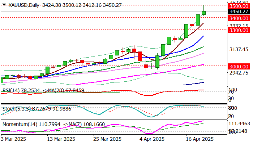Select the 3400.00 horizontal level label
The width and height of the screenshot is (253, 144).
point(239,18)
